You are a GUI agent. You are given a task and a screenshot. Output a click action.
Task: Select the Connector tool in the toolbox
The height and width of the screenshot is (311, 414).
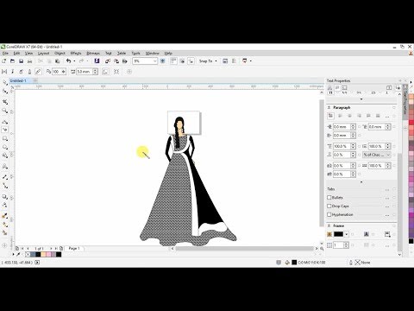[5, 186]
